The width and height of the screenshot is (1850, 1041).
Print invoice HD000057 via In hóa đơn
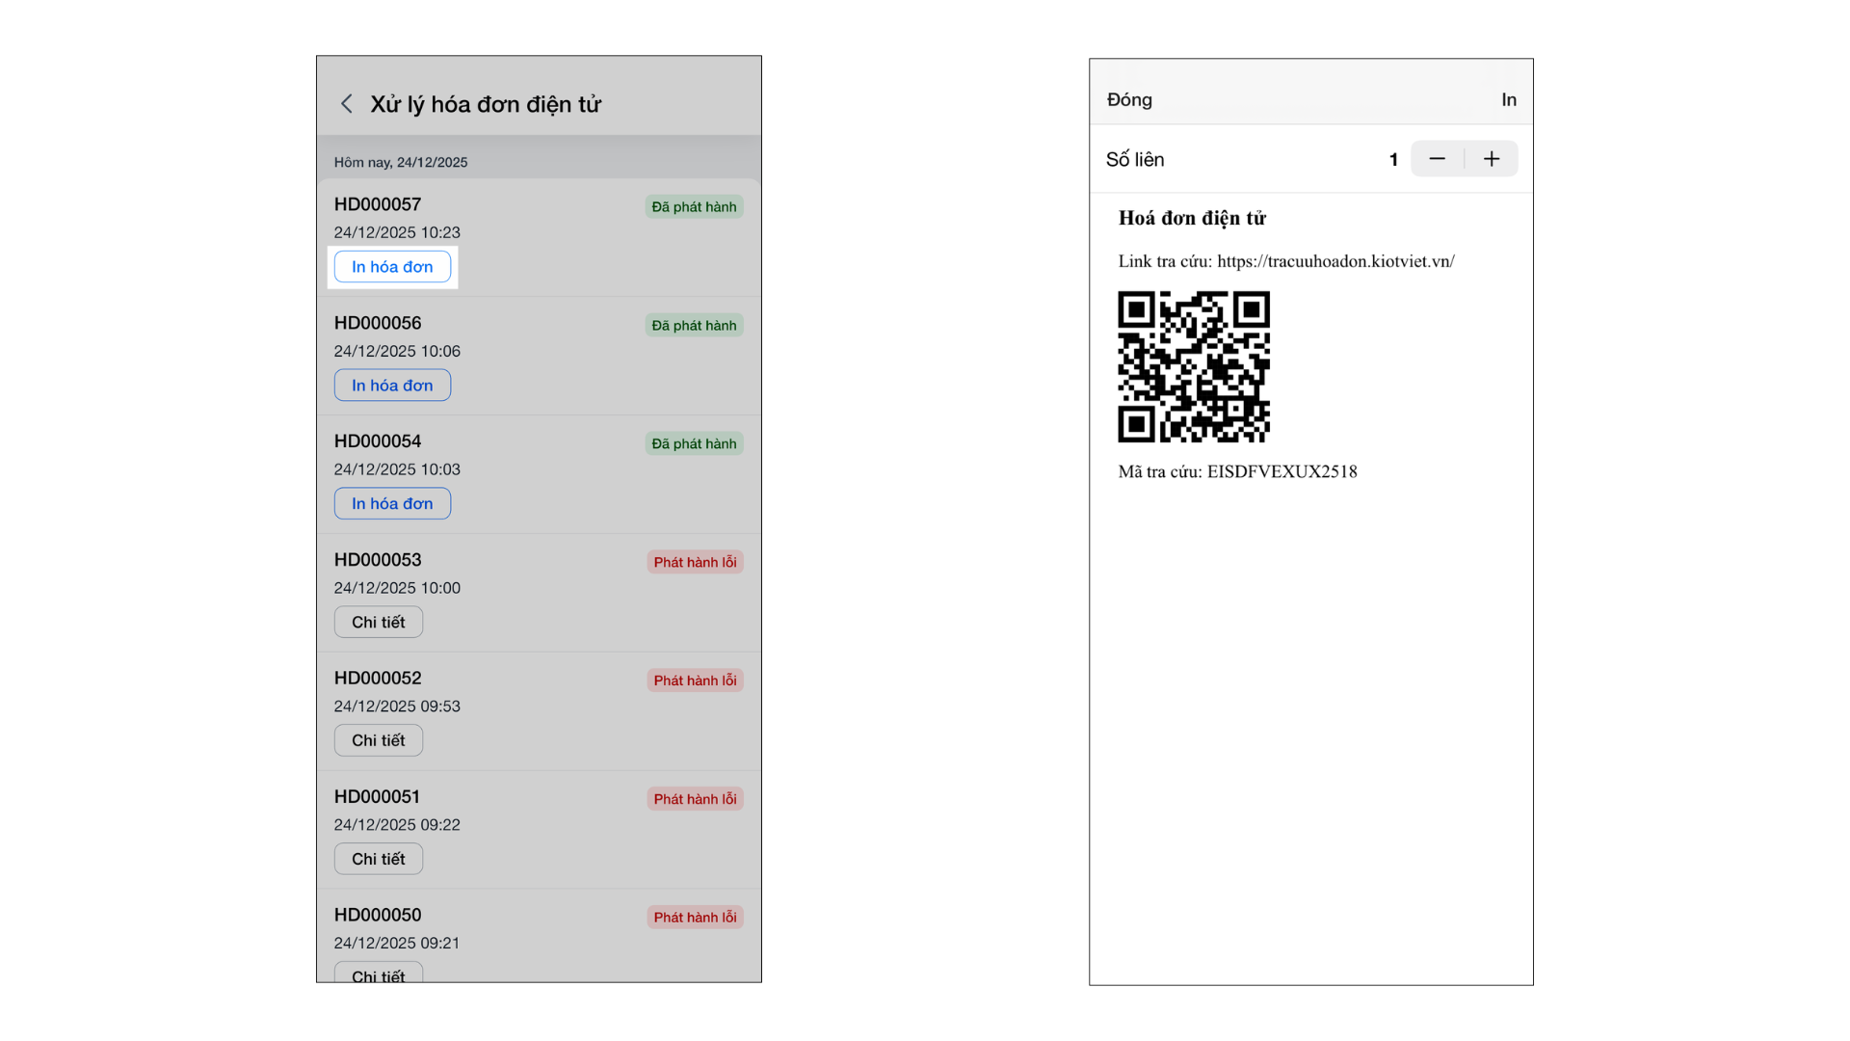(392, 267)
